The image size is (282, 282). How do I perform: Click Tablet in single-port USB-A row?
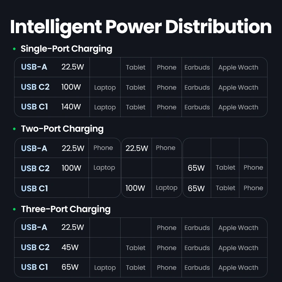click(136, 67)
